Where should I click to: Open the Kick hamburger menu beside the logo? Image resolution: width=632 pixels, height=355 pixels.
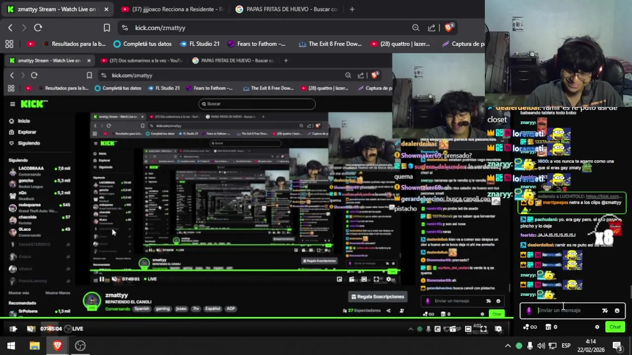[x=12, y=104]
